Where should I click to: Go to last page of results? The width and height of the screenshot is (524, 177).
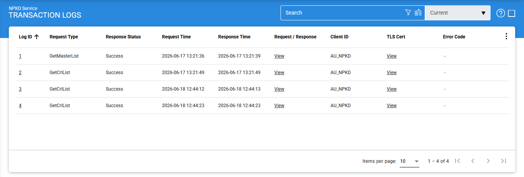point(504,161)
